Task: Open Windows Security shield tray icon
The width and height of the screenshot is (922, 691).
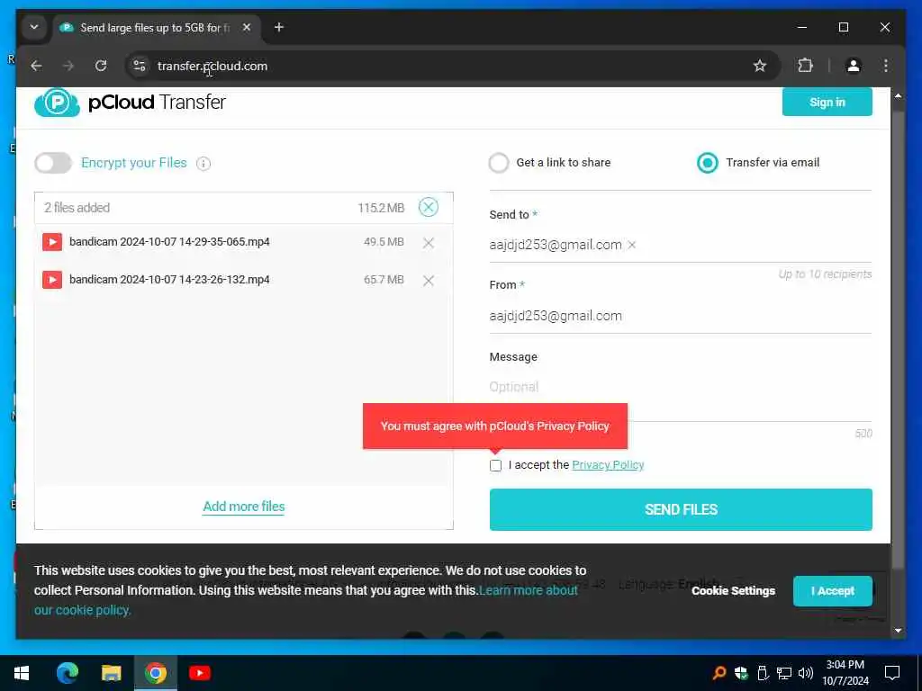Action: point(741,673)
